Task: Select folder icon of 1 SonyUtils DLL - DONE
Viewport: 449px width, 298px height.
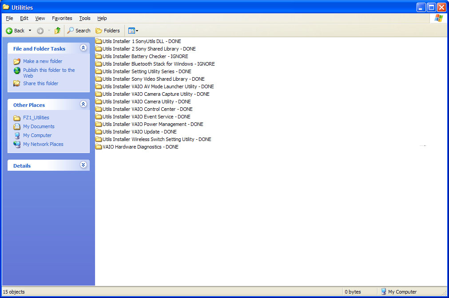Action: pos(99,41)
